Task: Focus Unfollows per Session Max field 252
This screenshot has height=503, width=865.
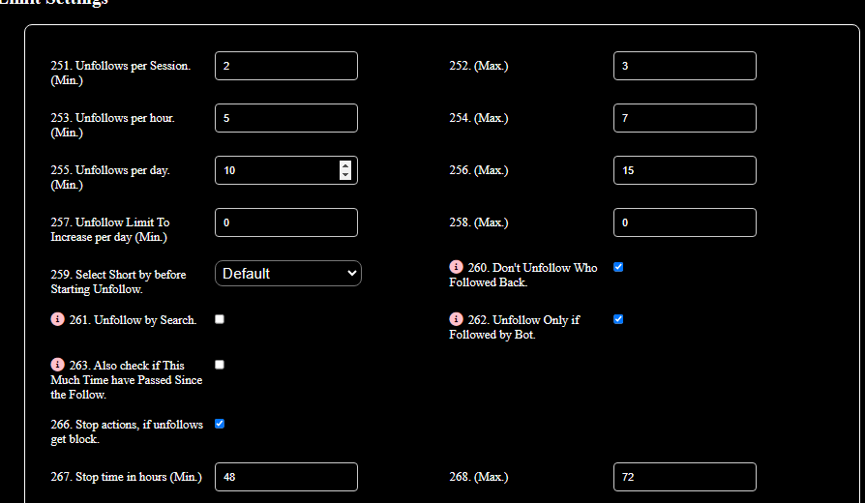Action: (685, 66)
